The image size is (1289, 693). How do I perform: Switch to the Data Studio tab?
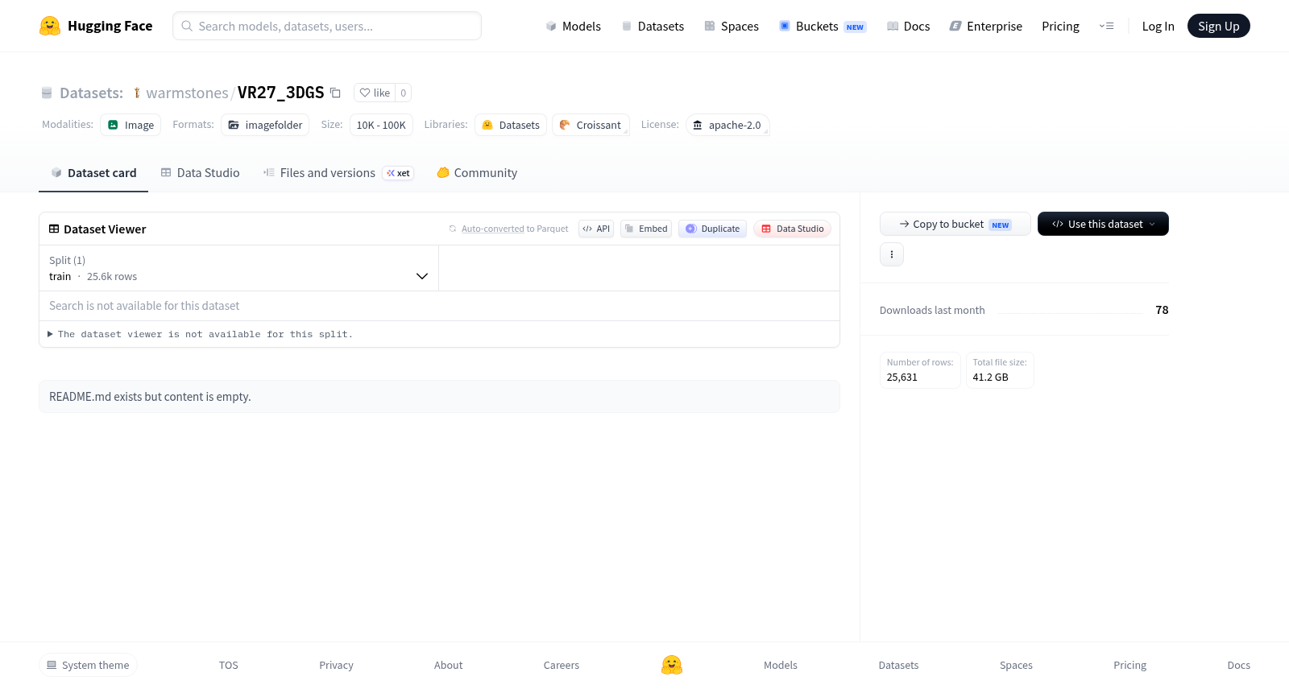[x=200, y=173]
